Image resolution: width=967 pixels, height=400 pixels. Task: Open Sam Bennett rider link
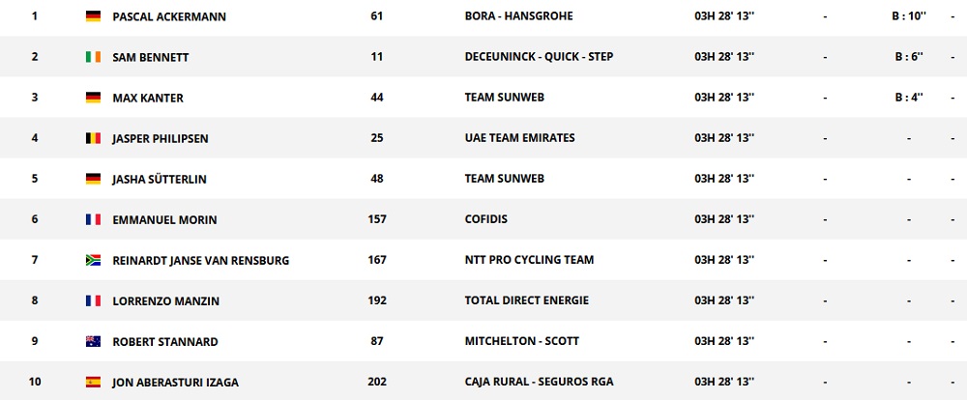pos(150,58)
